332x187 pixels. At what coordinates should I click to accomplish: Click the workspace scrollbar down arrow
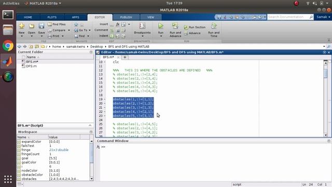point(91,179)
